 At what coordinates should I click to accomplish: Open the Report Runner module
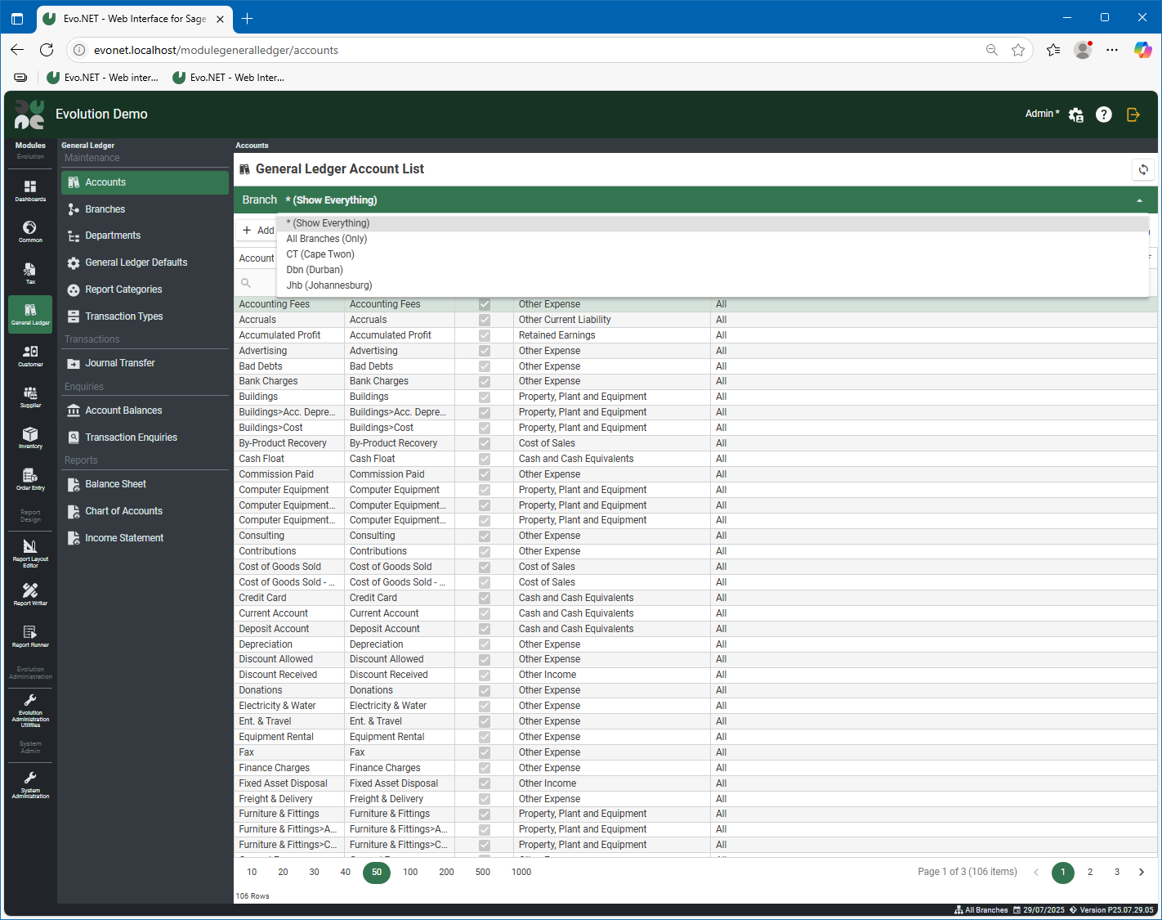coord(30,636)
